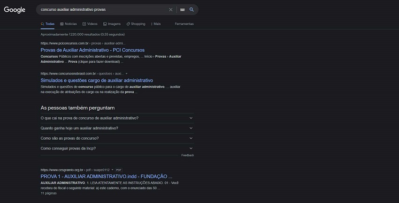
Task: Open the virtual keyboard icon
Action: tap(183, 9)
